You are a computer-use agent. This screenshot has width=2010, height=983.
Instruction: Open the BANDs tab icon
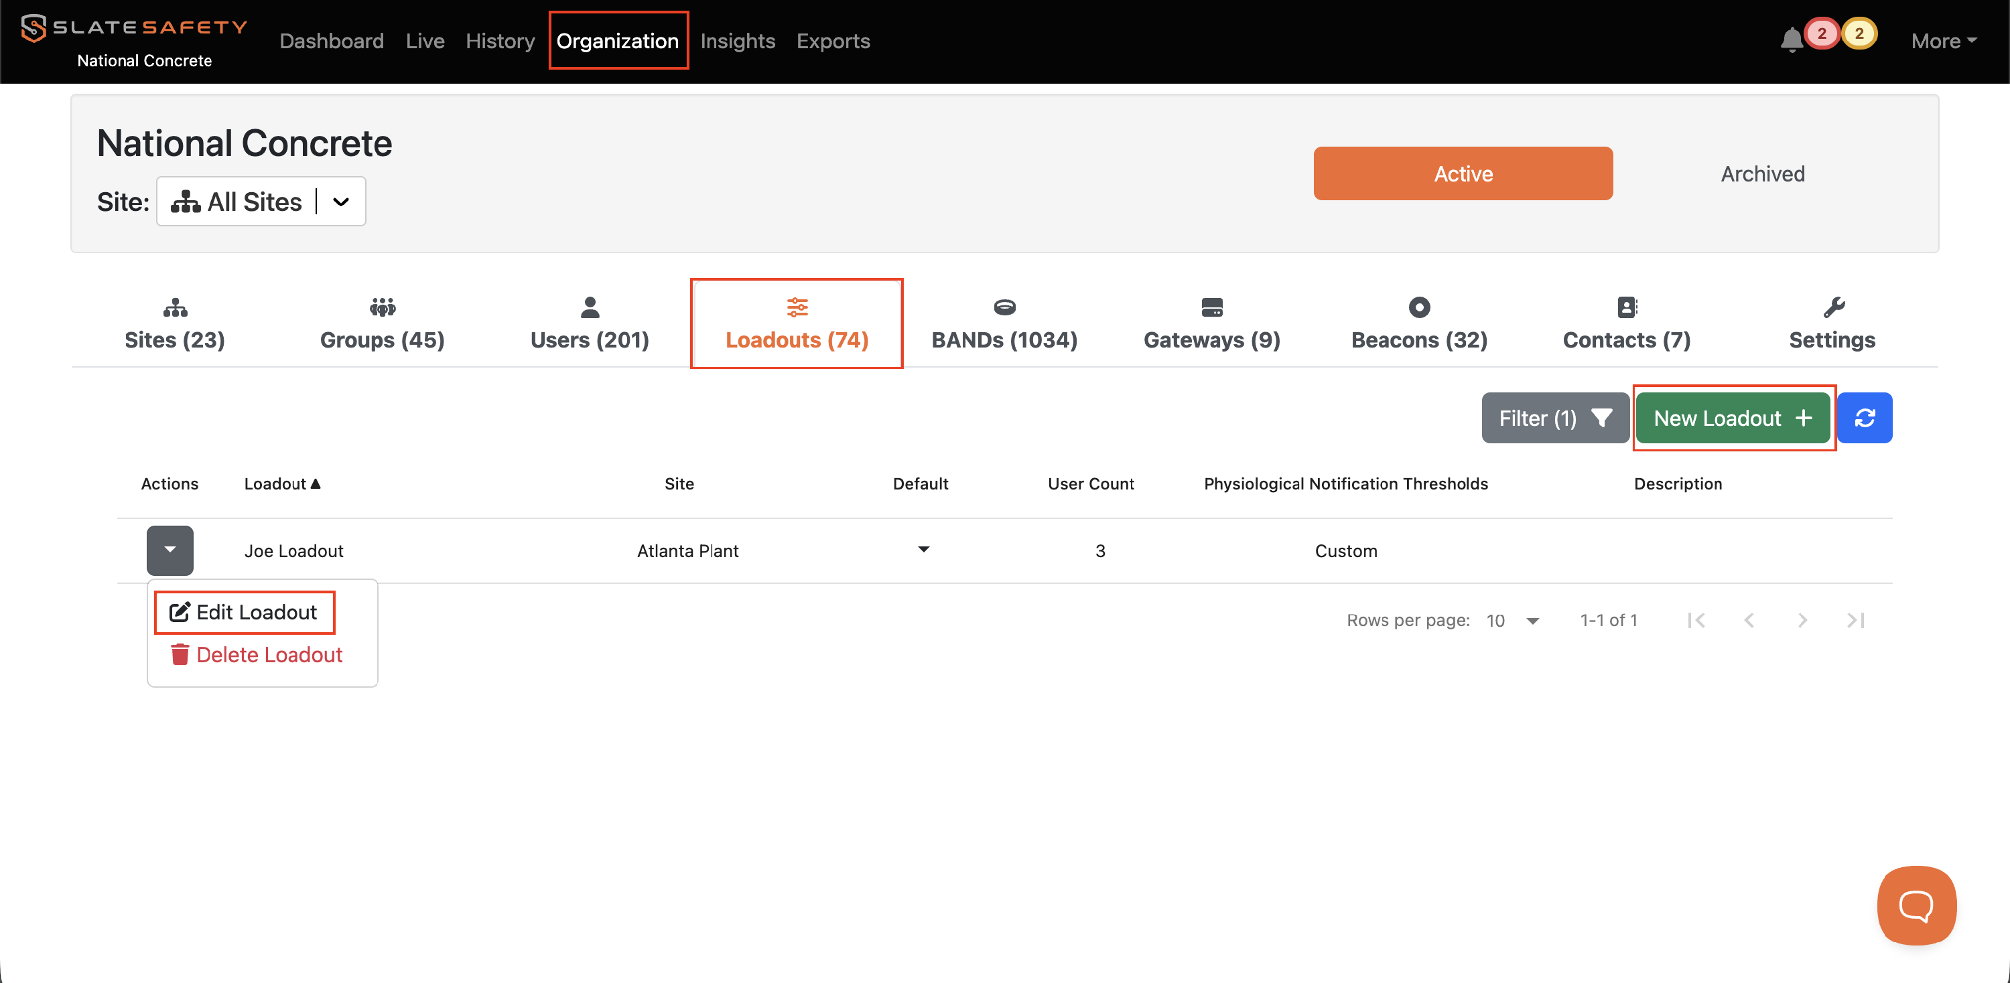pos(1004,307)
